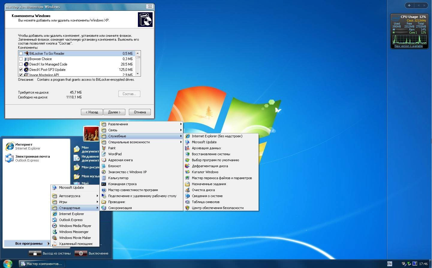Click the Дефрагментация диска icon
Screen dimensions: 432x268
(x=187, y=166)
